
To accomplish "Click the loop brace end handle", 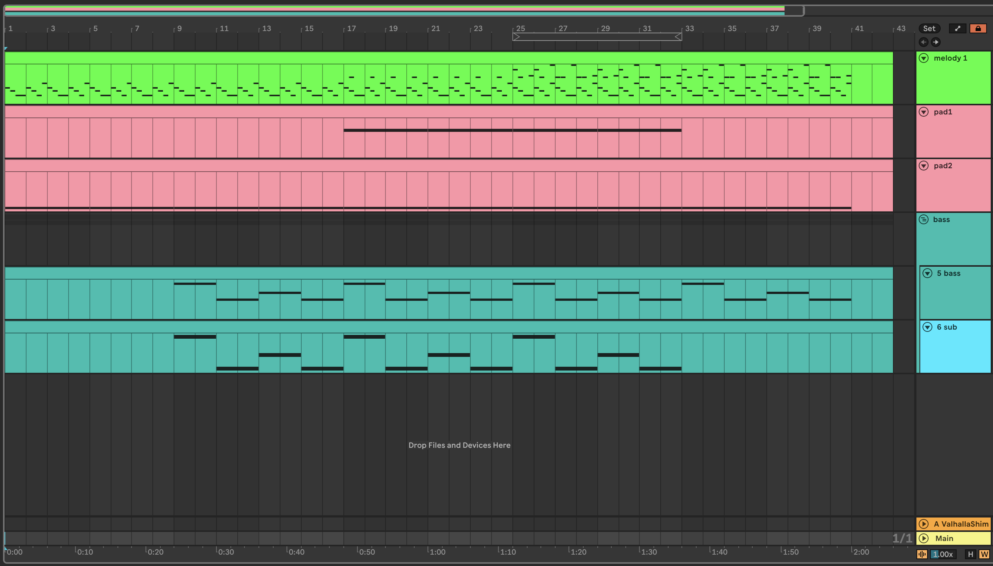I will [678, 37].
